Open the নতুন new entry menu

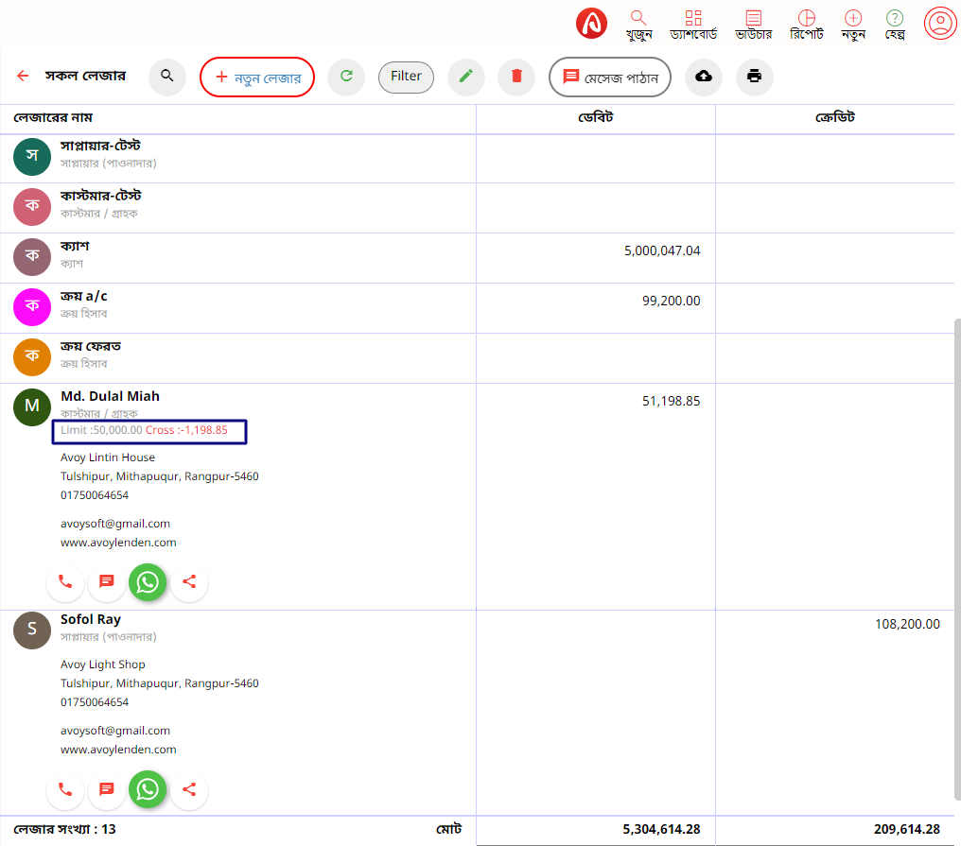[x=853, y=25]
